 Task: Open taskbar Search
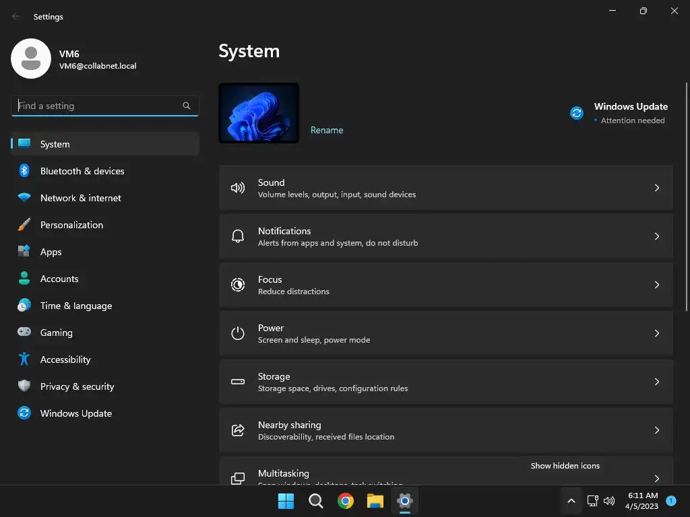click(316, 501)
